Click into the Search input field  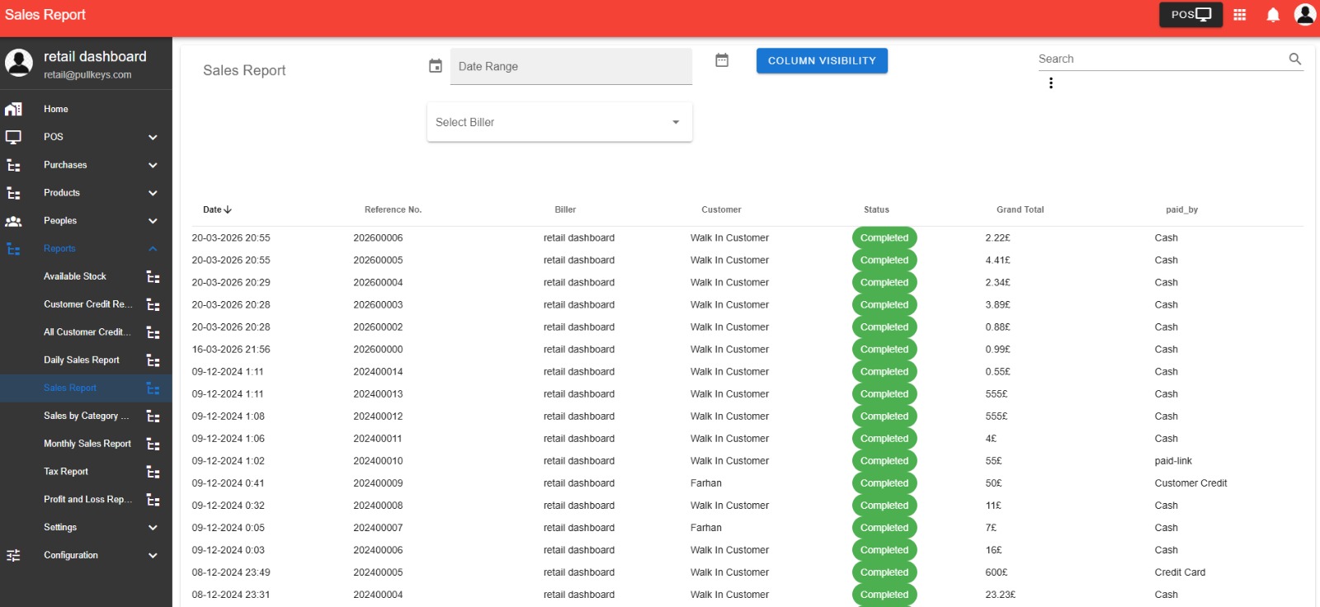coord(1159,59)
